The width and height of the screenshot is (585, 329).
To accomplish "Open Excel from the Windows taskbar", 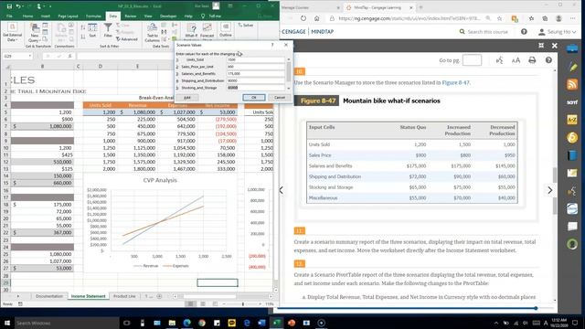I will point(277,323).
